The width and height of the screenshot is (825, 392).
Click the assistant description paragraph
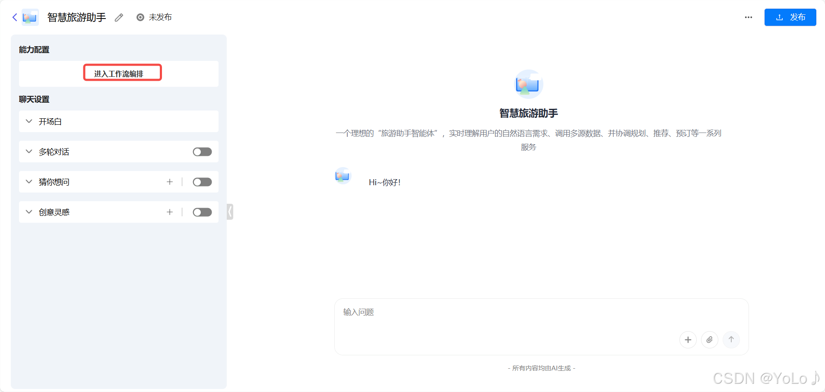click(x=529, y=140)
